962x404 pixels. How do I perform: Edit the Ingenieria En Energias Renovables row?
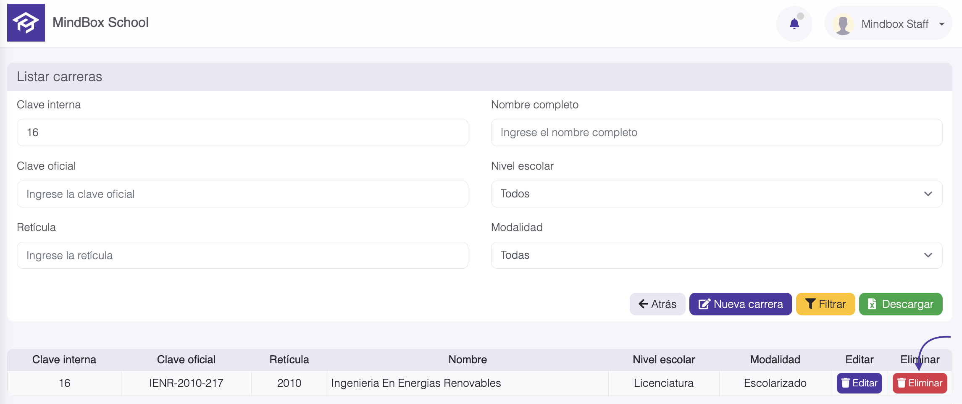[x=859, y=383]
